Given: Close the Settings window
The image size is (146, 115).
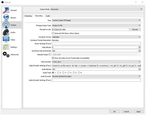Looking at the screenshot, I should pos(142,2).
